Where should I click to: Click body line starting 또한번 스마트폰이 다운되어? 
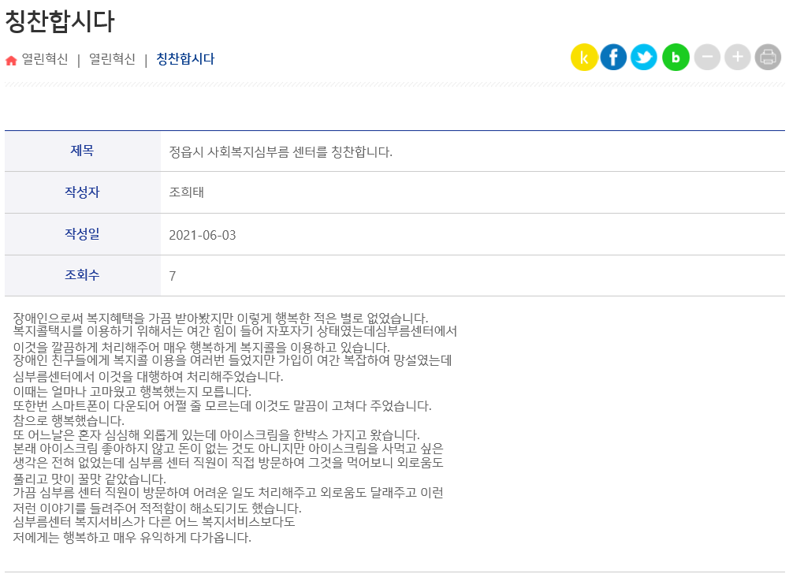[222, 406]
